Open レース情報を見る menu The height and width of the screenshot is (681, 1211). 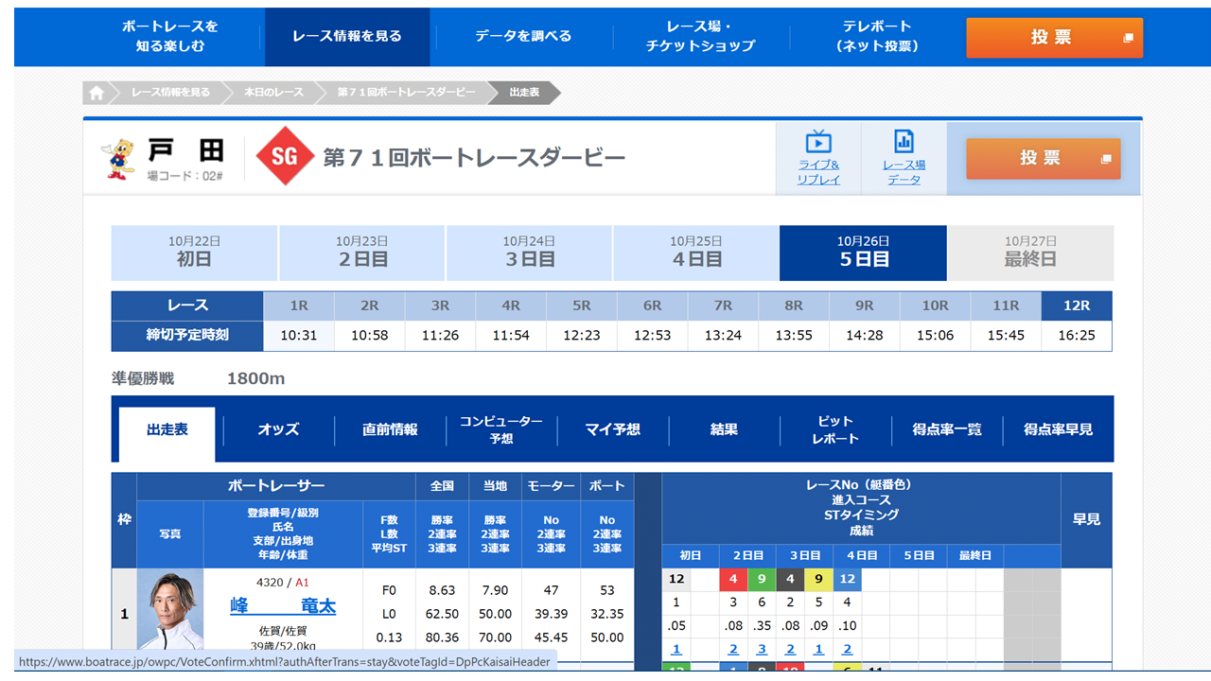click(x=347, y=37)
